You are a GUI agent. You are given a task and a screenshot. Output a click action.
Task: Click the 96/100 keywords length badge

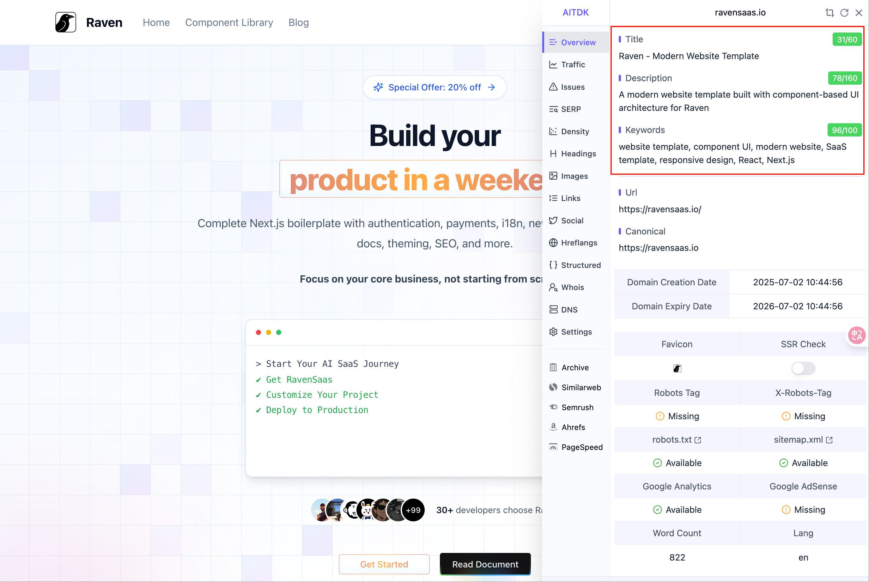pyautogui.click(x=844, y=130)
